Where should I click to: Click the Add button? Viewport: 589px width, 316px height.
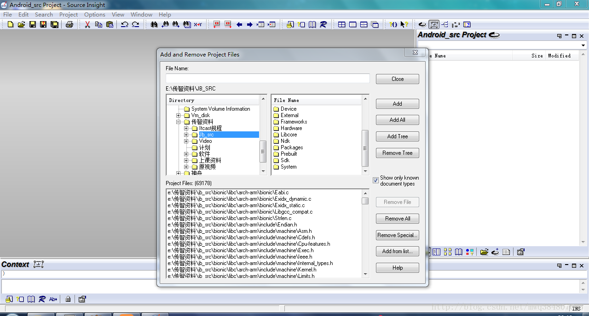(x=398, y=104)
